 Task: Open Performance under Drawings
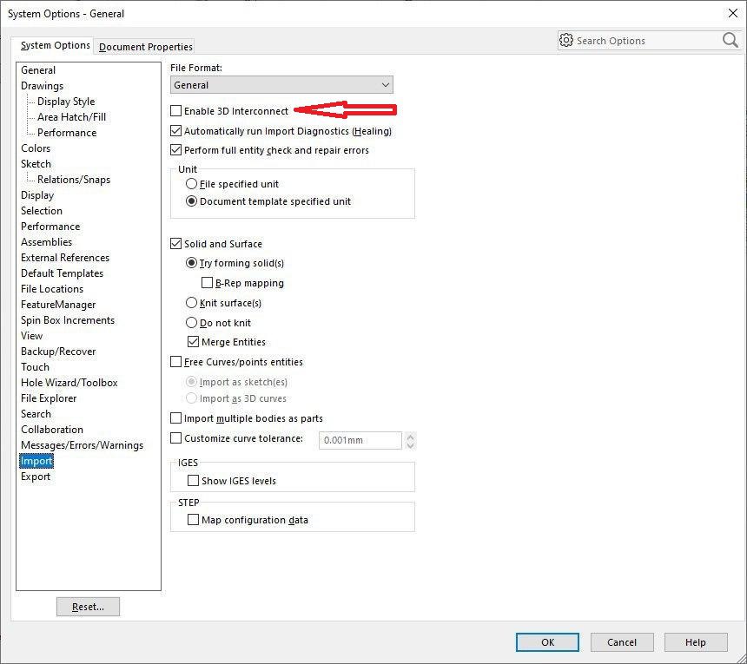point(67,133)
